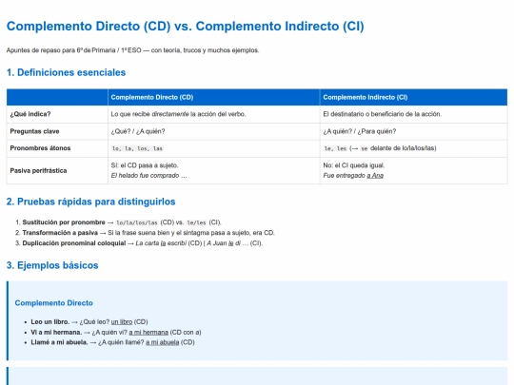514x385 pixels.
Task: Click subheading 'Complemento Directo' in blue box
Action: (x=53, y=303)
